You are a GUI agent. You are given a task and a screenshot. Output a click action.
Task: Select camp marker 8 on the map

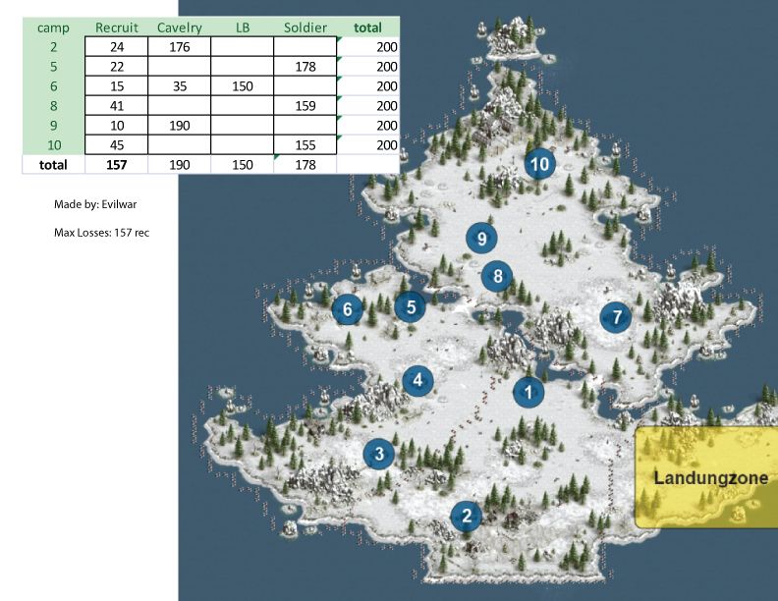(x=498, y=276)
